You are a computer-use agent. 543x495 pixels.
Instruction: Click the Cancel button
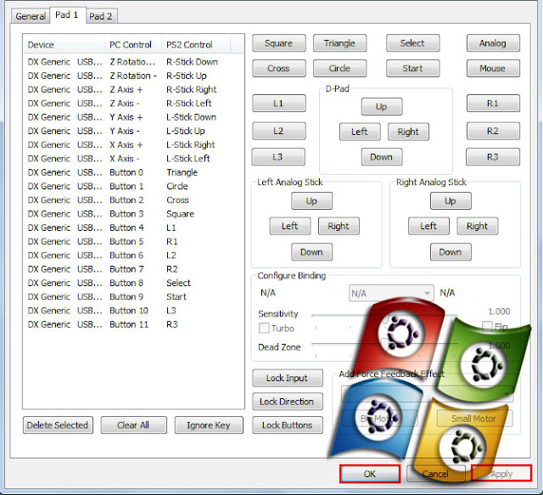435,474
